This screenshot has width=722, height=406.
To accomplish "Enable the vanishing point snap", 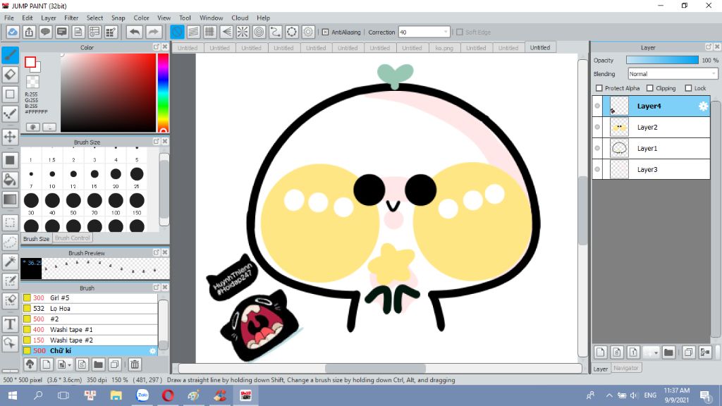I will [x=226, y=32].
